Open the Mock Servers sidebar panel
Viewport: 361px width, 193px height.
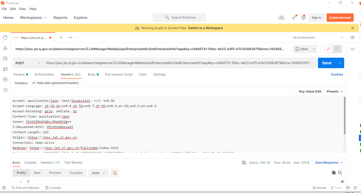[5, 69]
